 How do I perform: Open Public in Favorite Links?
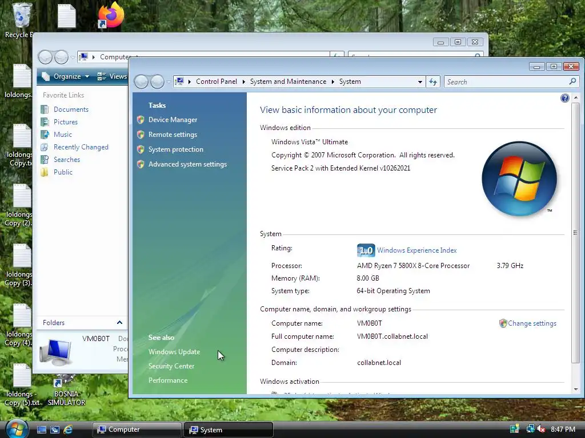pyautogui.click(x=63, y=172)
